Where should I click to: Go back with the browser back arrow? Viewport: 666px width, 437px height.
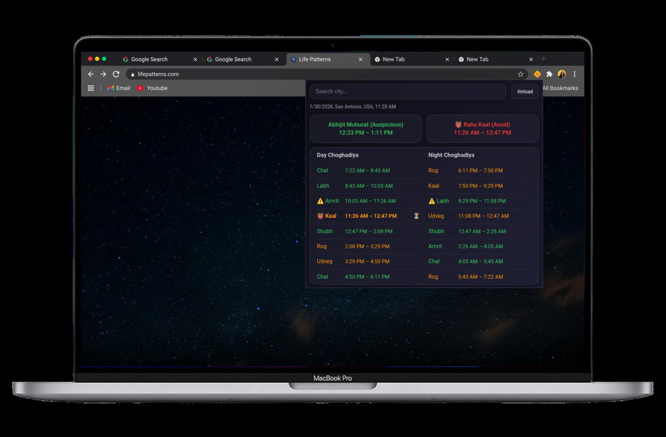point(91,74)
